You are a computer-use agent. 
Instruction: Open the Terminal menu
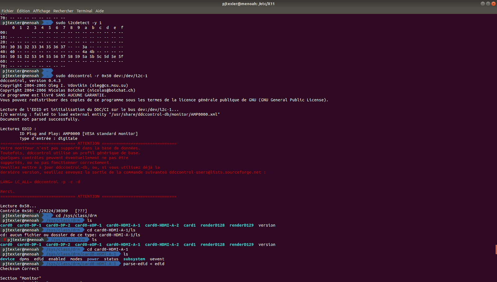(84, 11)
